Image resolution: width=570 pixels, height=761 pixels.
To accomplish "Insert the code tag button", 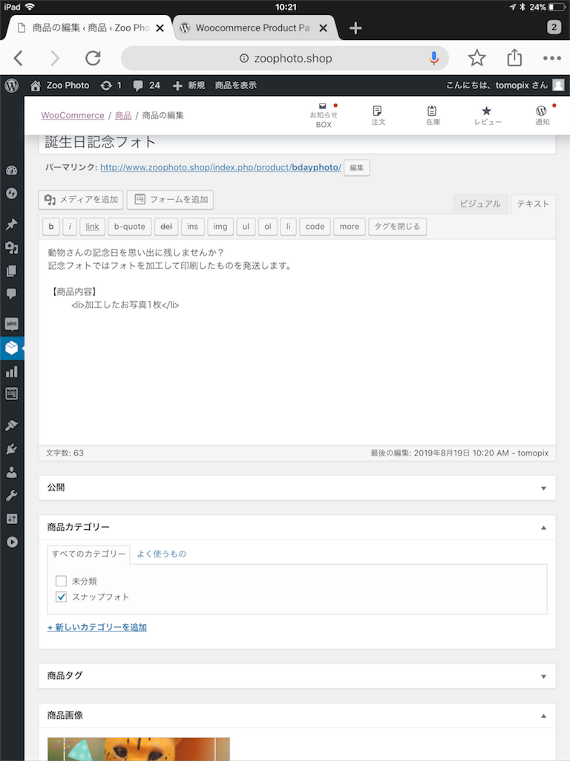I will 315,227.
